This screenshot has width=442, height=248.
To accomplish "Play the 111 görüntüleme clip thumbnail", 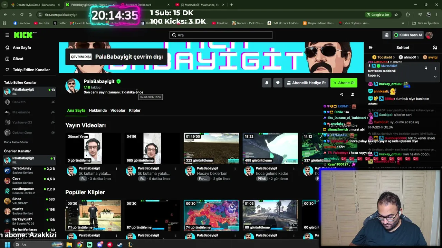I will coord(93,215).
